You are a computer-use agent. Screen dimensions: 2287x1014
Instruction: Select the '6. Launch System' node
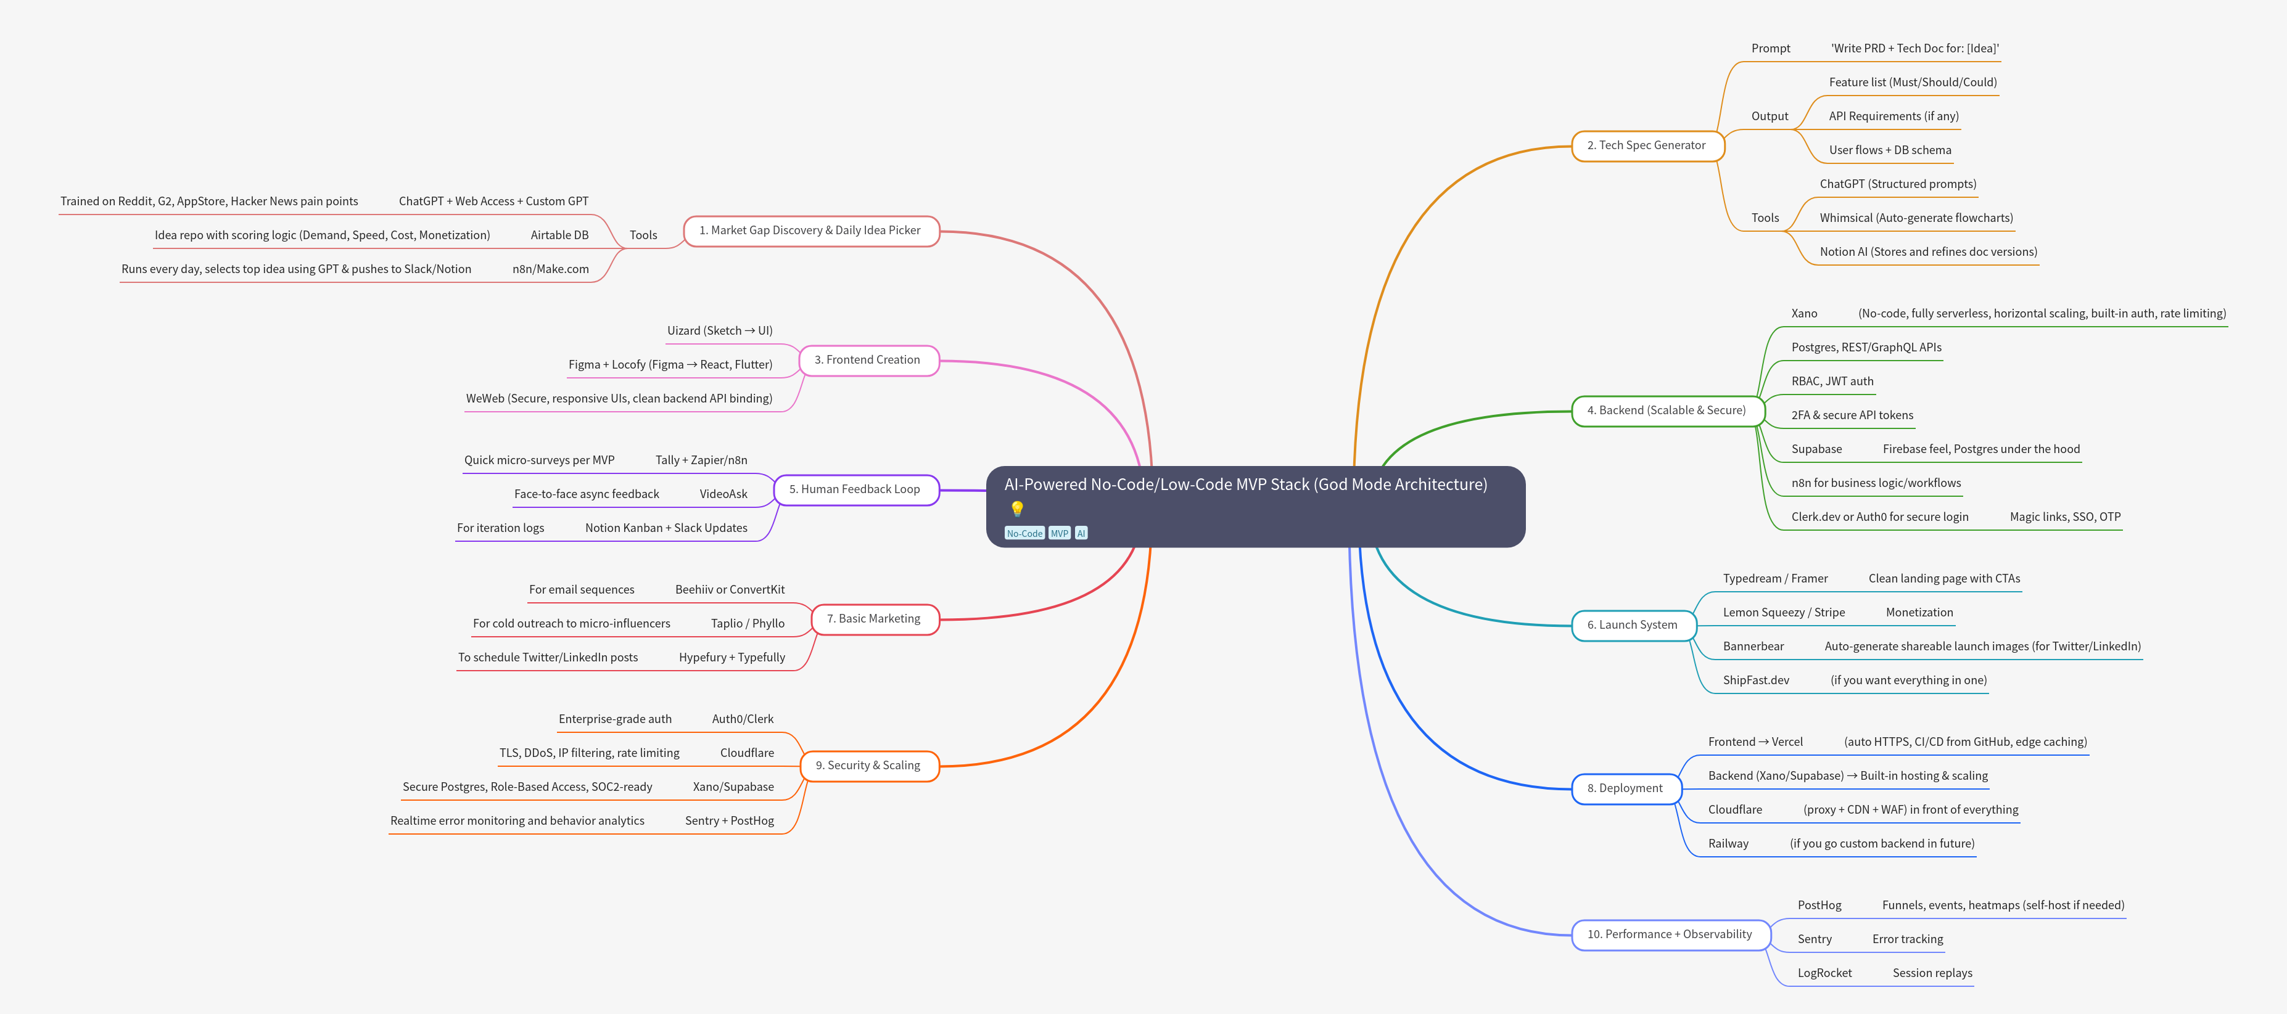[1634, 626]
